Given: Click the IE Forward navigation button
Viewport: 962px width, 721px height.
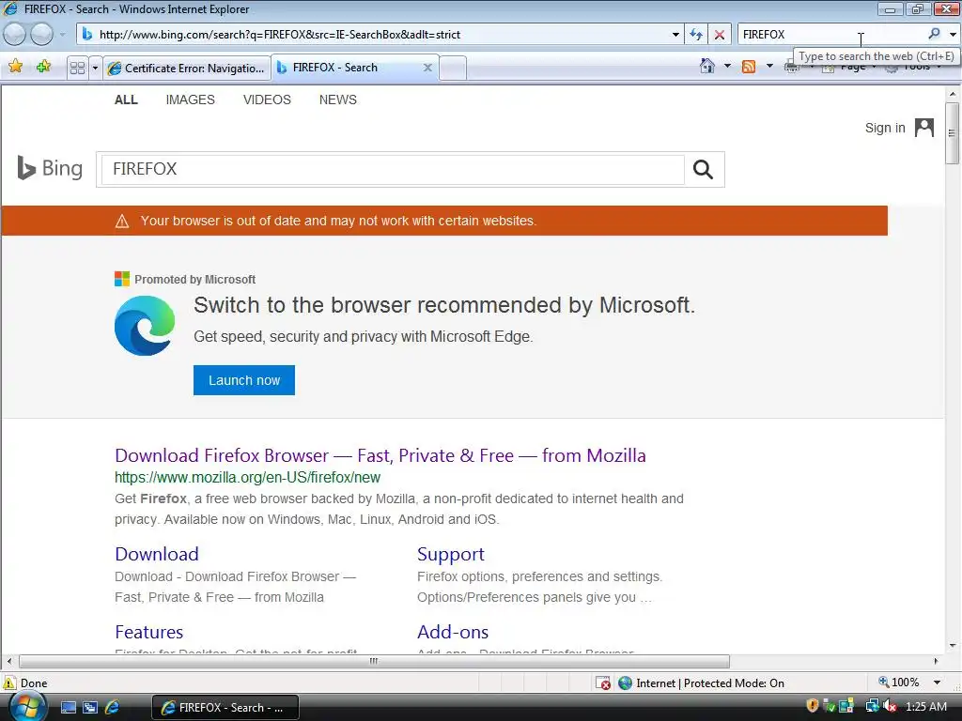Looking at the screenshot, I should pos(41,35).
